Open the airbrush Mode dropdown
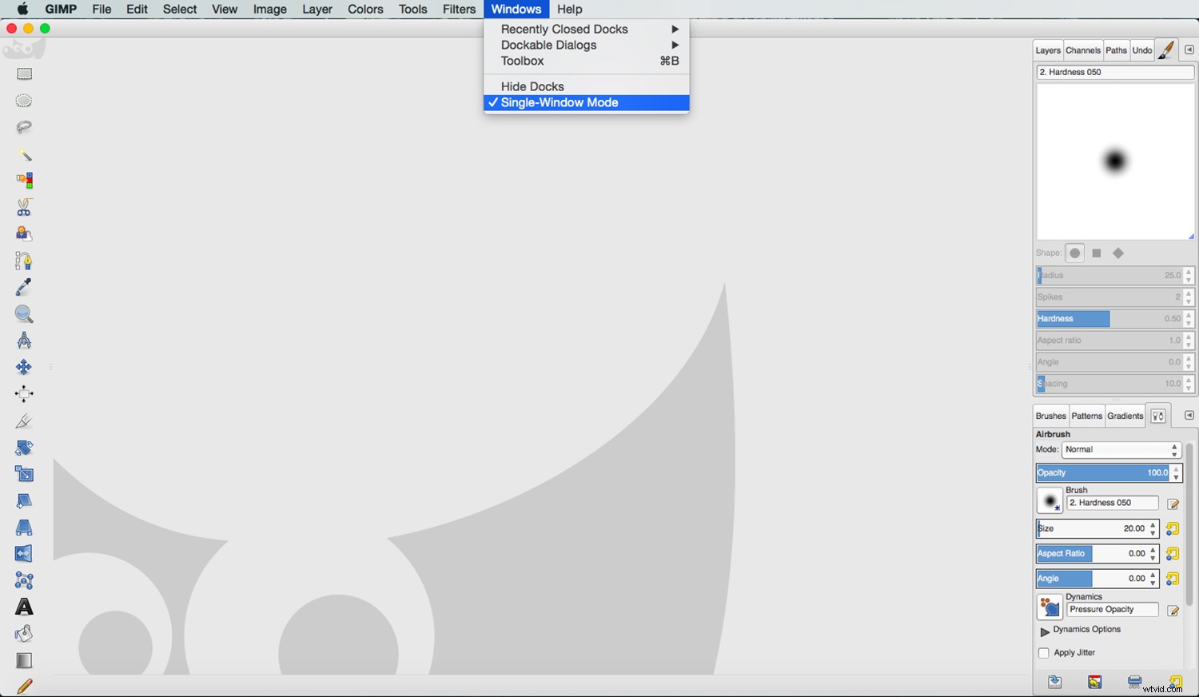 click(1119, 449)
